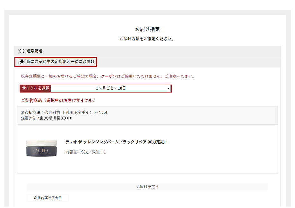Click the bold クーポン text in the notice
This screenshot has height=208, width=295.
tap(109, 77)
